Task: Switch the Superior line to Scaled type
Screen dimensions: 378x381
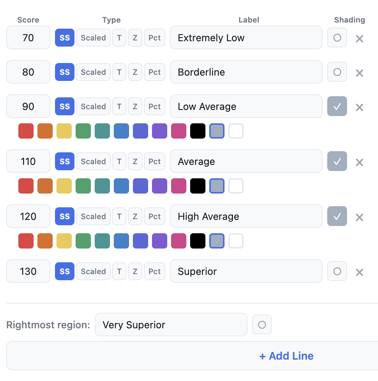Action: pyautogui.click(x=93, y=271)
